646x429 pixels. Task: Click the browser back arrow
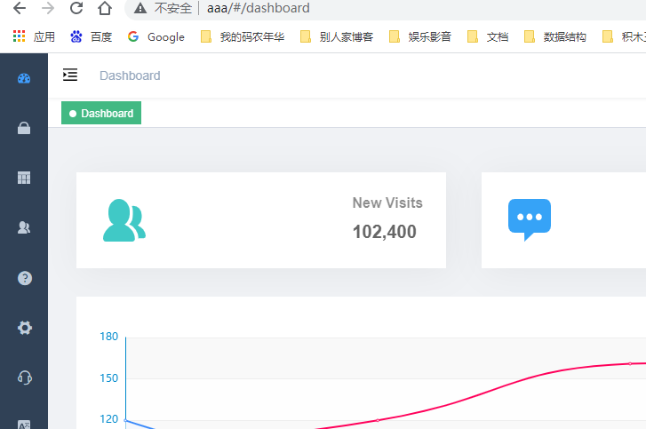point(20,8)
